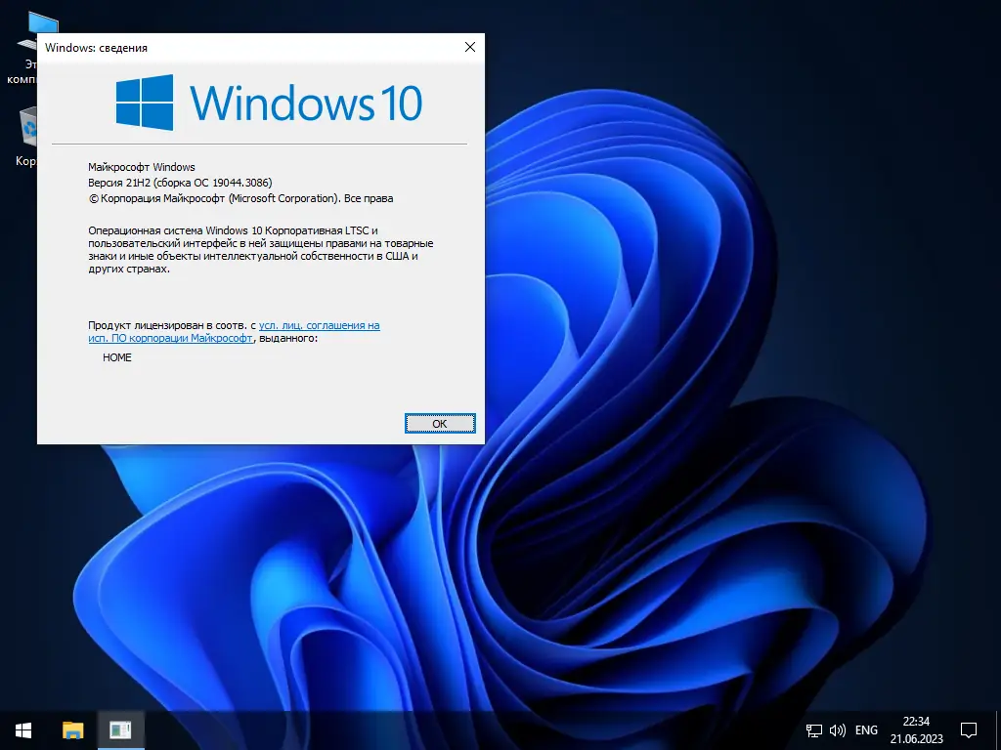Open the volume control speaker icon

coord(837,729)
